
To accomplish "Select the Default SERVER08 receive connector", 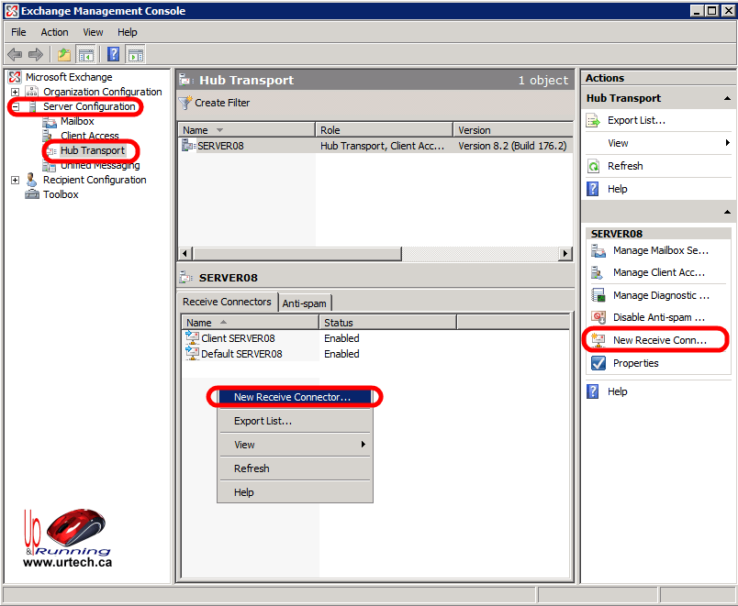I will click(x=241, y=354).
